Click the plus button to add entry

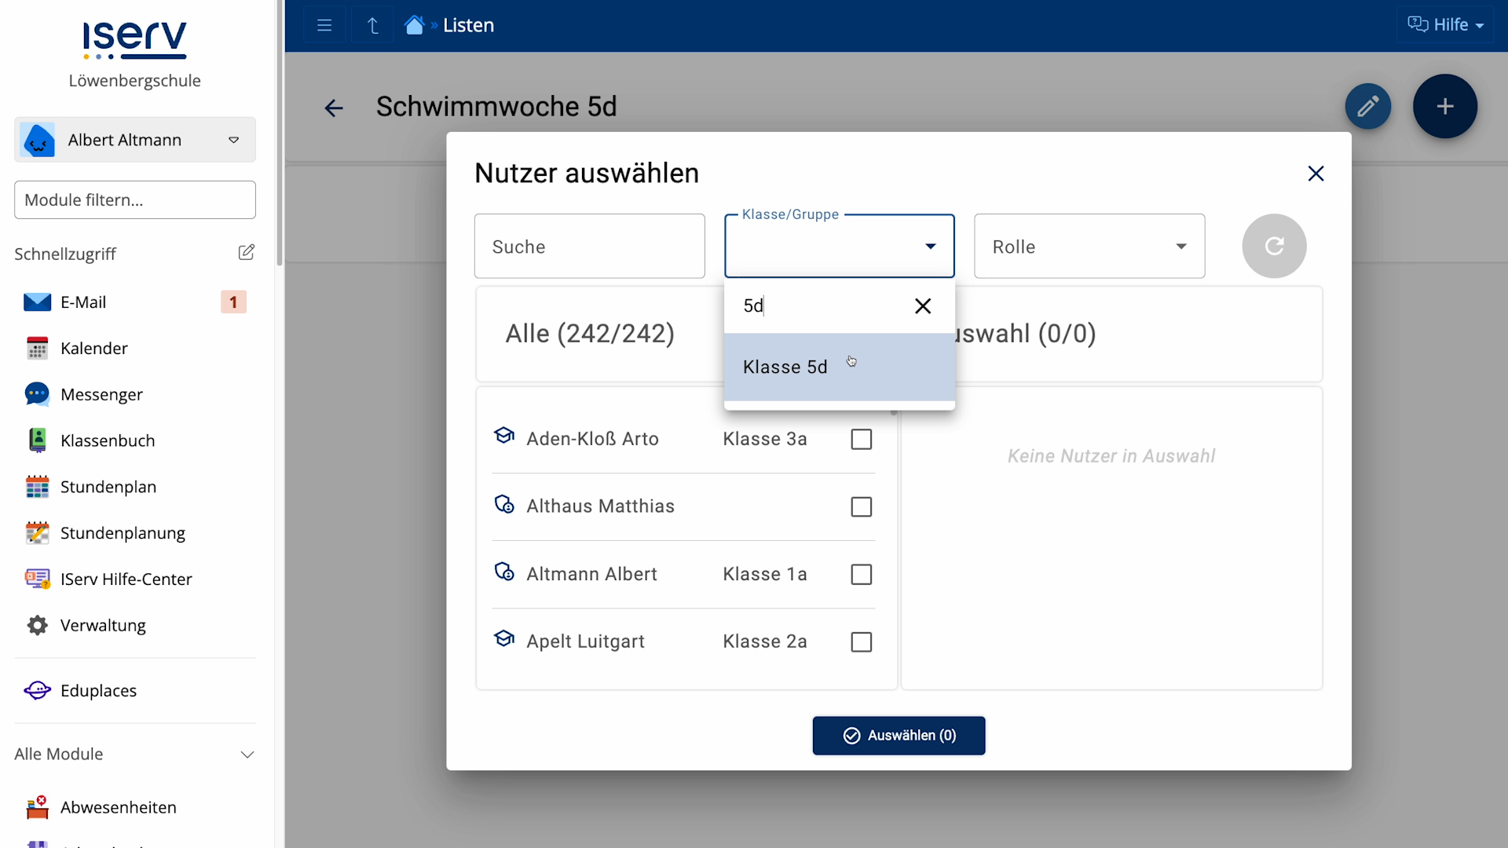[x=1445, y=106]
